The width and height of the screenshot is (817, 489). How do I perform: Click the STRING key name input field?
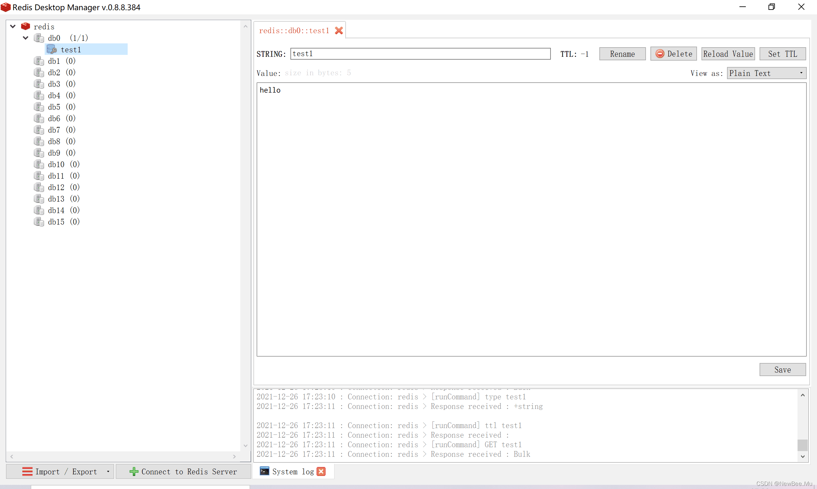tap(420, 54)
